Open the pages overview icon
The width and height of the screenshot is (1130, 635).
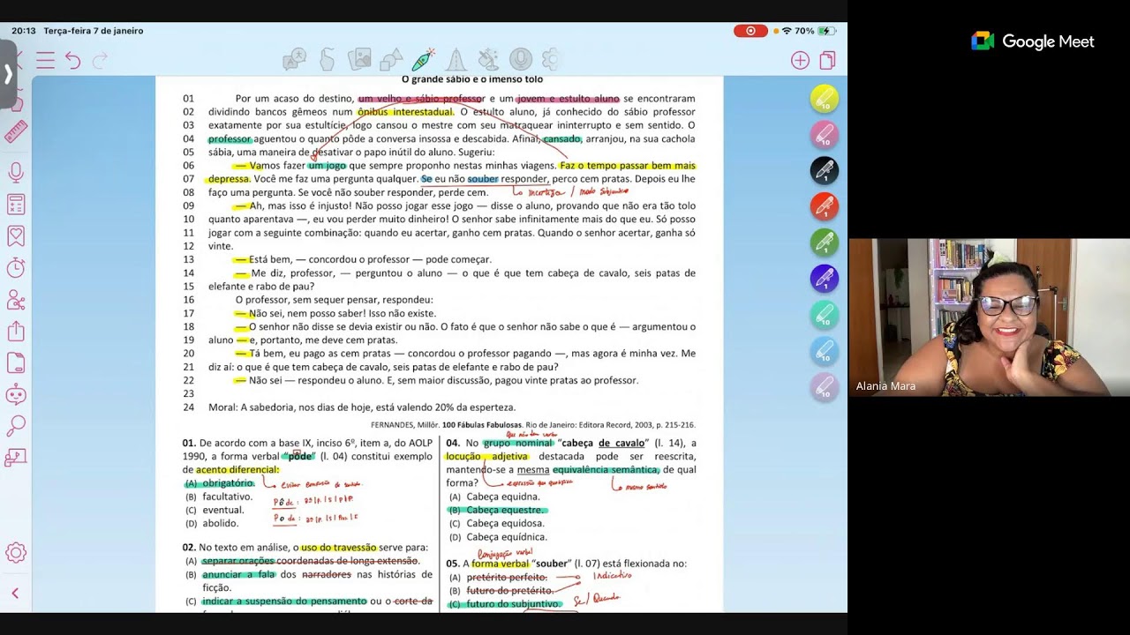827,60
